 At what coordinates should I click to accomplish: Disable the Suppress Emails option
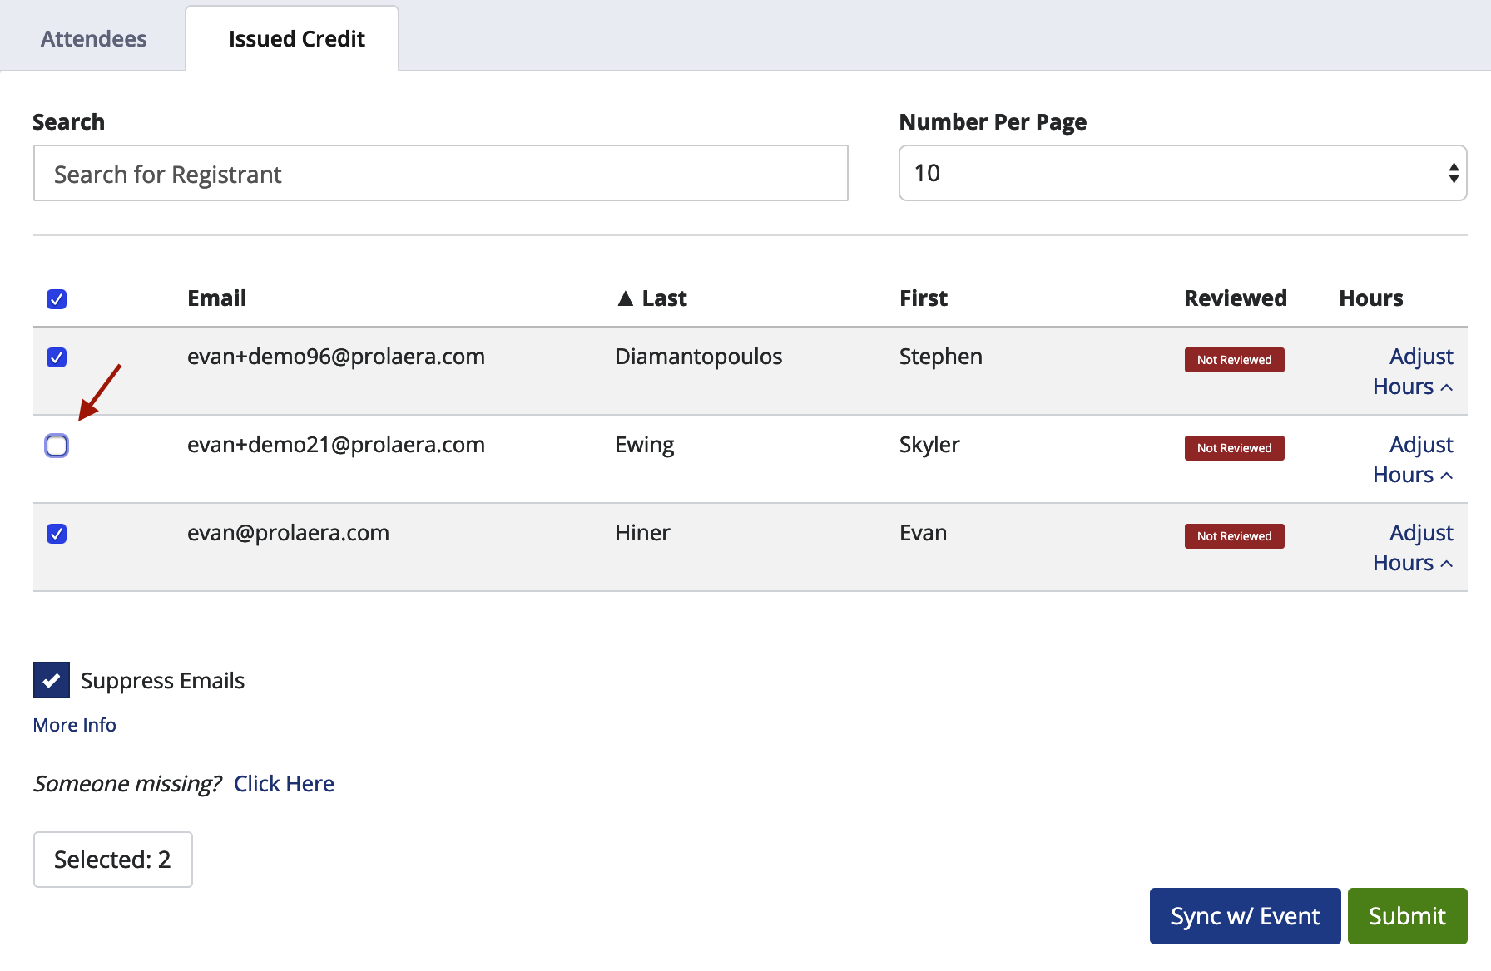pyautogui.click(x=51, y=680)
